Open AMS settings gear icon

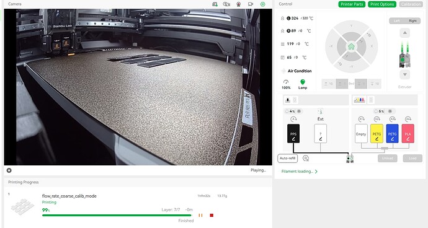point(306,158)
